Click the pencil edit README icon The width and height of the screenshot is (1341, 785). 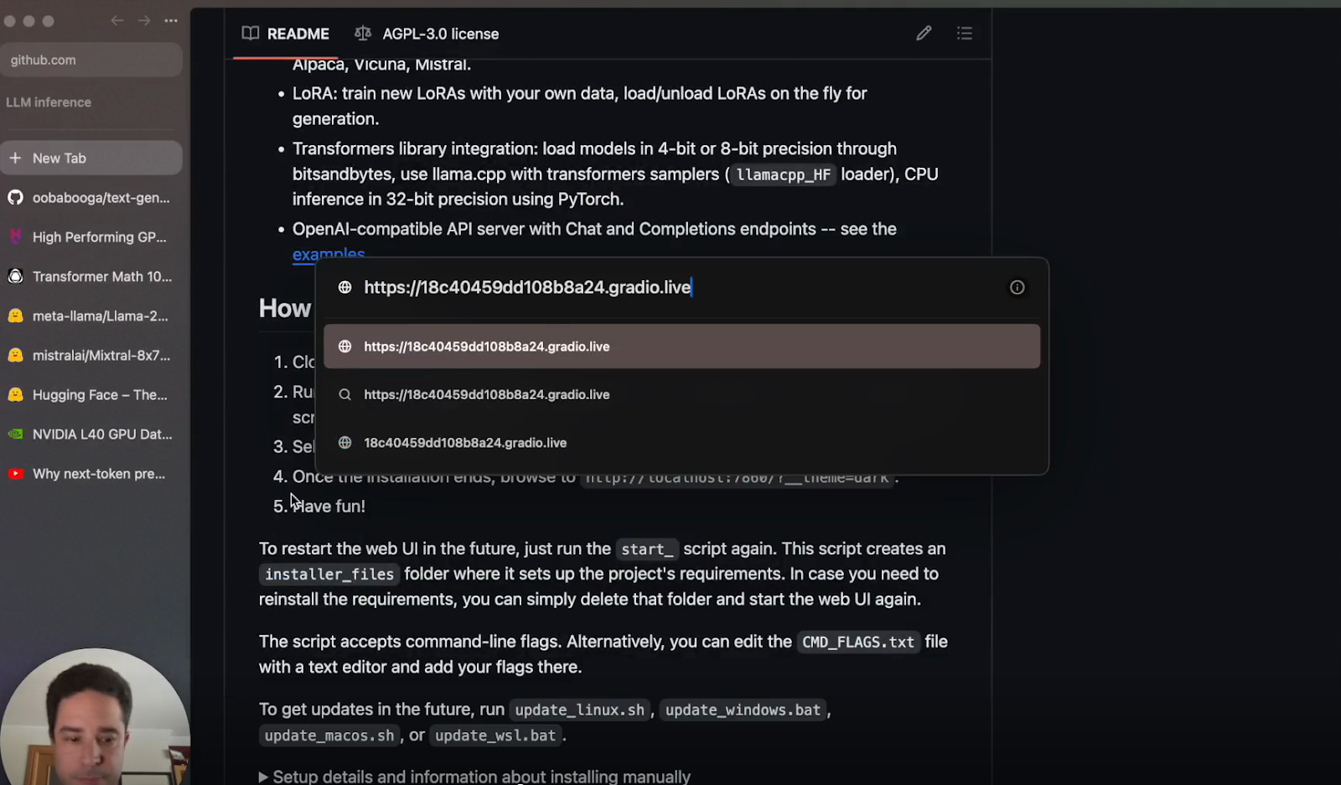[x=924, y=34]
